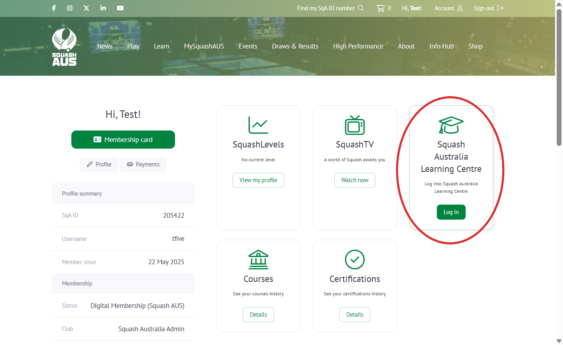Viewport: 563px width, 345px height.
Task: Click the Courses building icon
Action: [x=258, y=259]
